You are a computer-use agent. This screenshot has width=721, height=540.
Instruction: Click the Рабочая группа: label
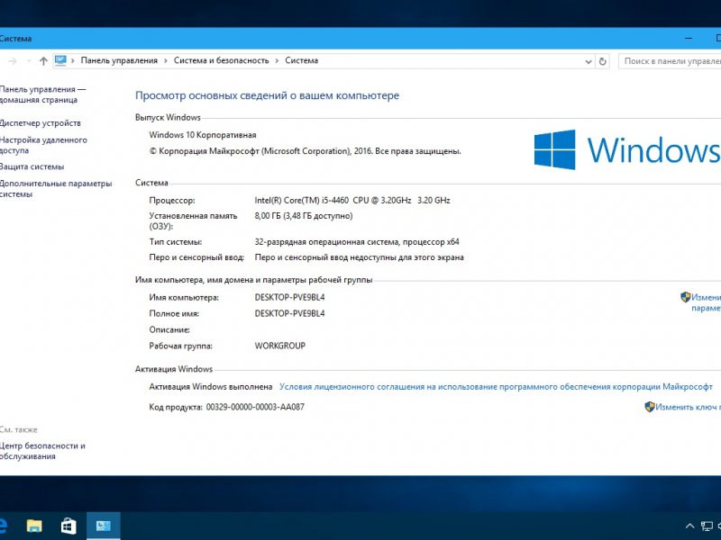coord(181,346)
